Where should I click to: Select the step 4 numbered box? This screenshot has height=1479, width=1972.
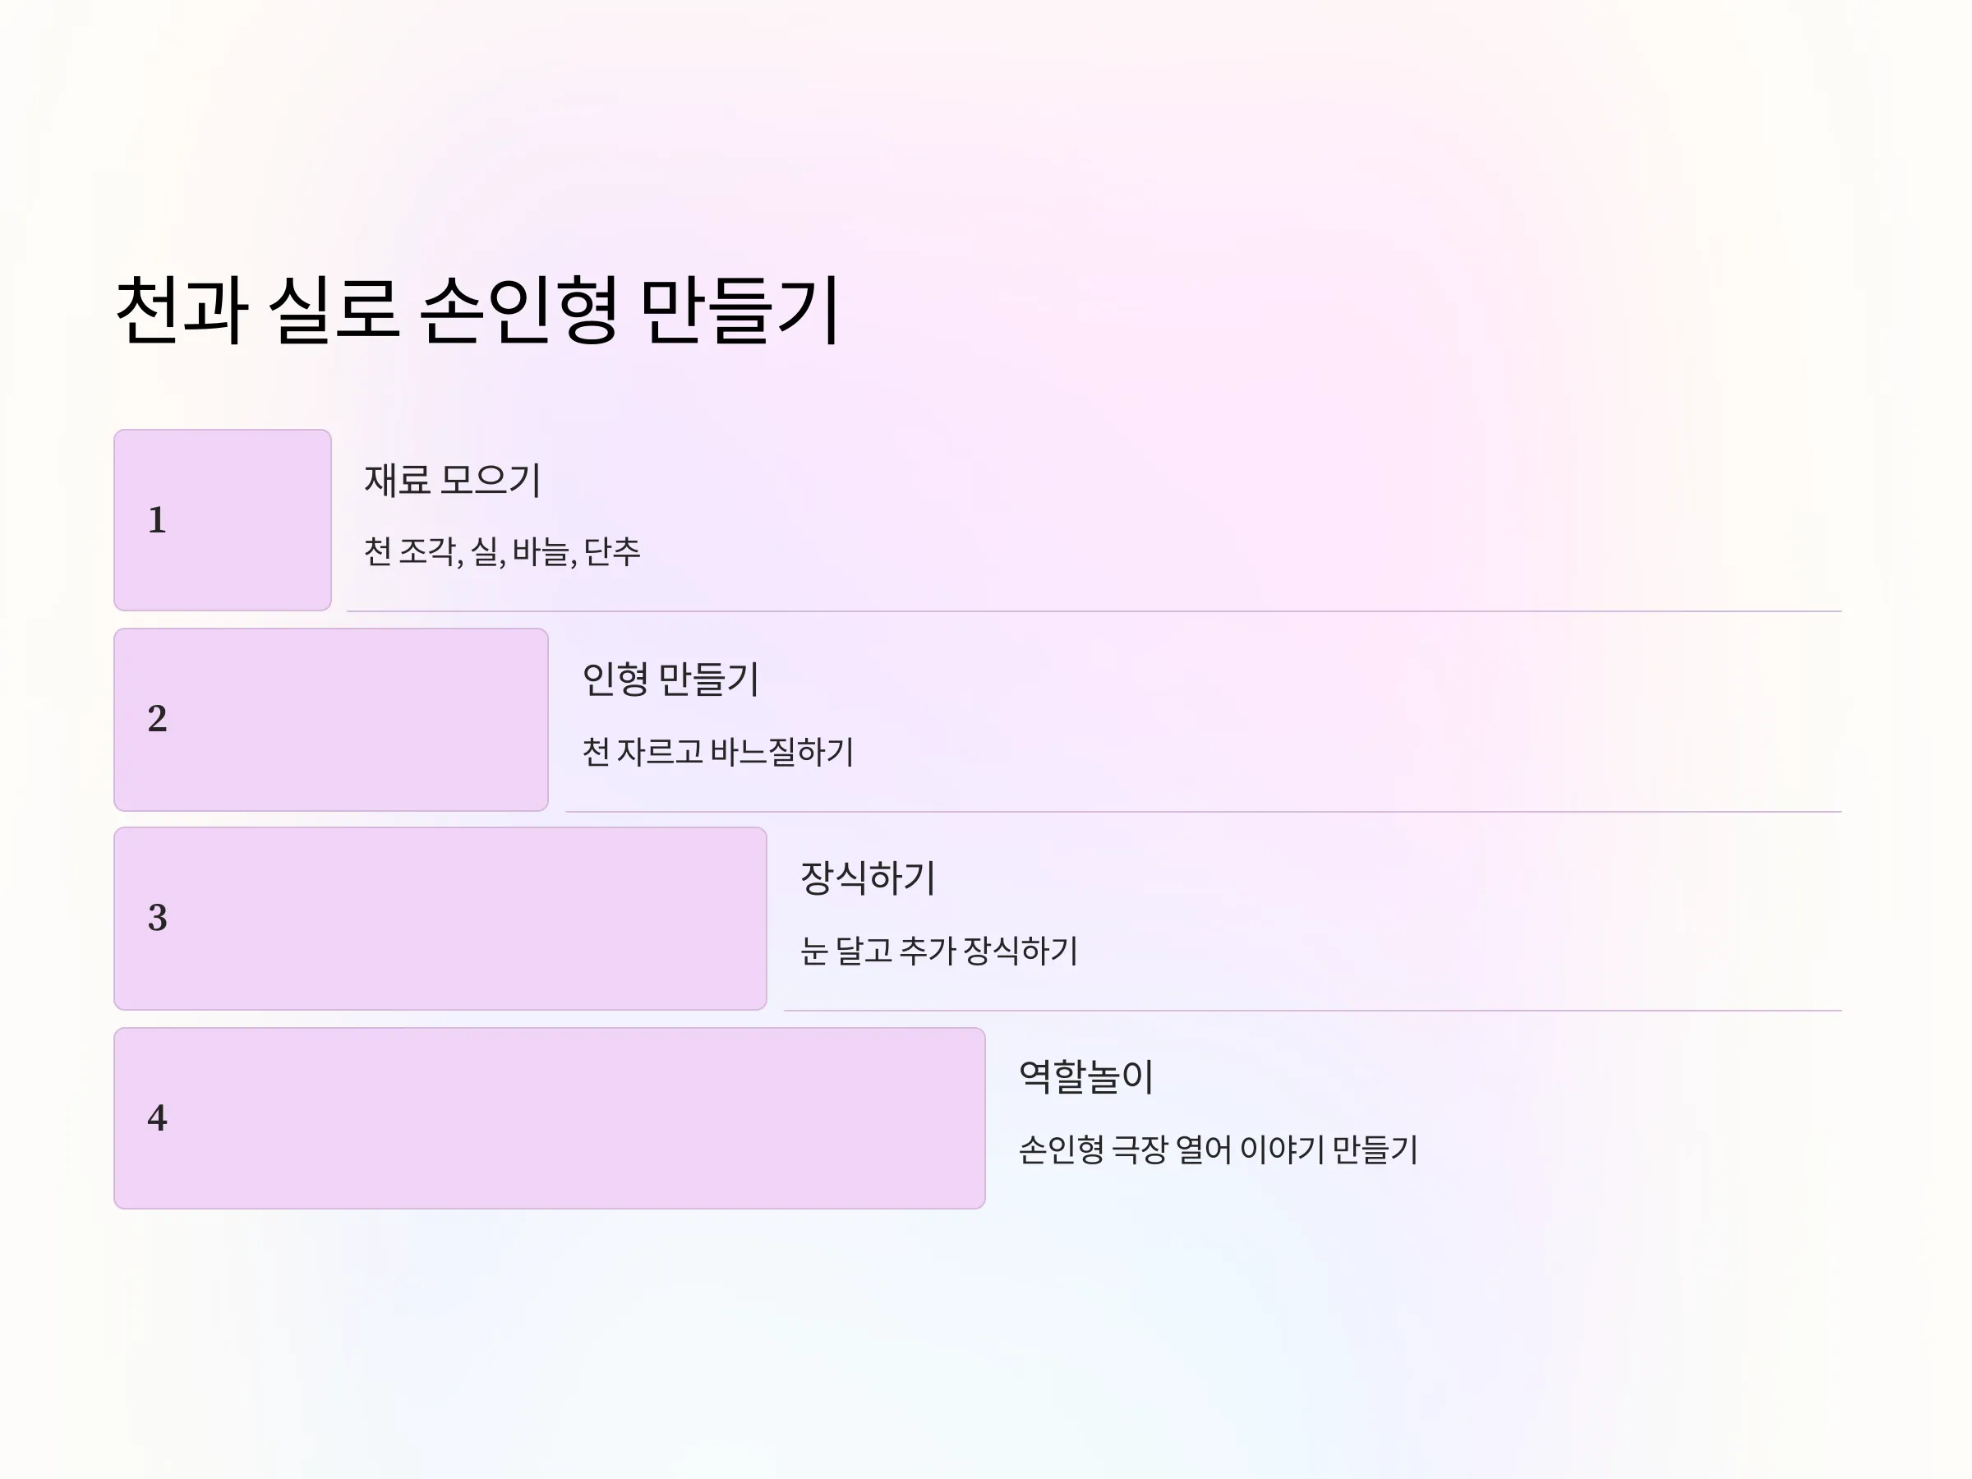tap(549, 1119)
